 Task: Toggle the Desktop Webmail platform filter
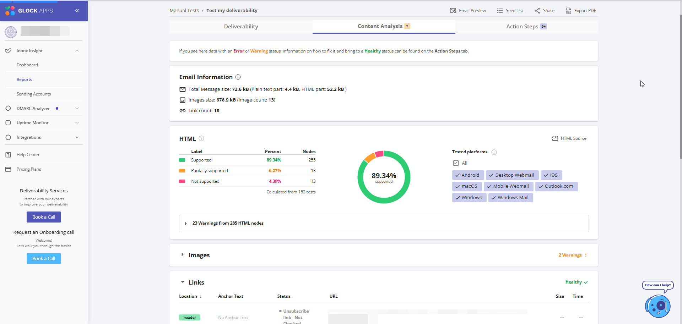[x=512, y=175]
